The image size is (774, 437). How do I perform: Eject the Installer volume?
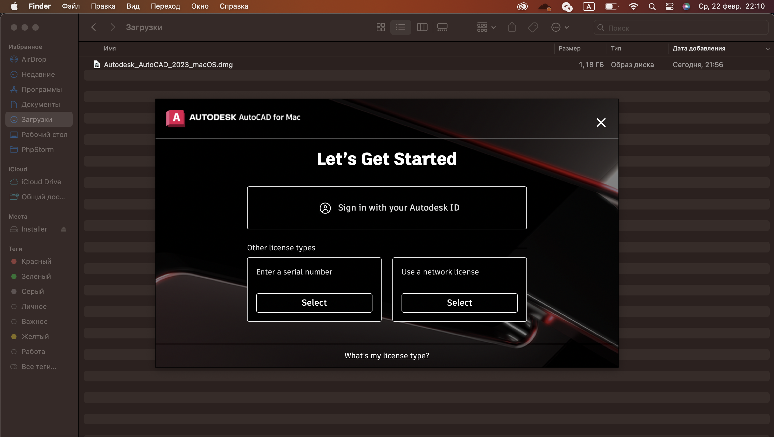pos(64,229)
